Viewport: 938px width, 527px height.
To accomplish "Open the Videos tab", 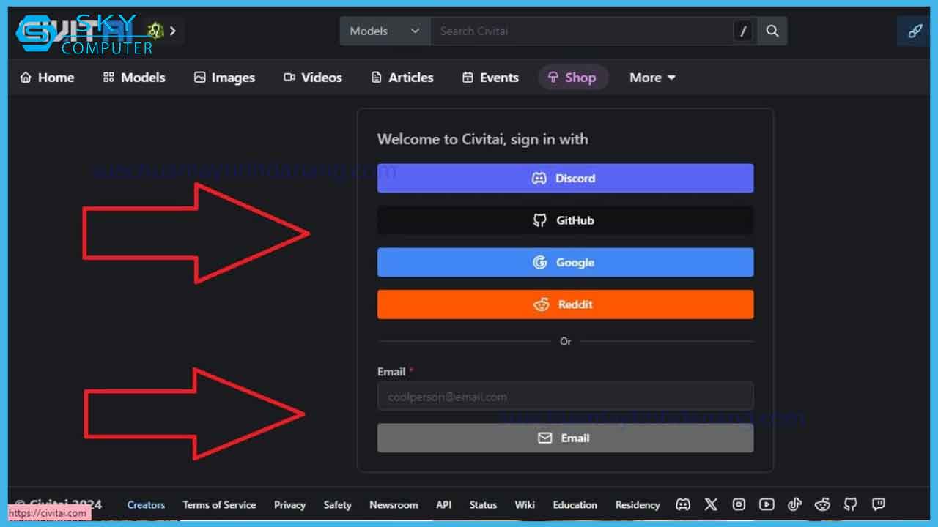I will pyautogui.click(x=313, y=78).
